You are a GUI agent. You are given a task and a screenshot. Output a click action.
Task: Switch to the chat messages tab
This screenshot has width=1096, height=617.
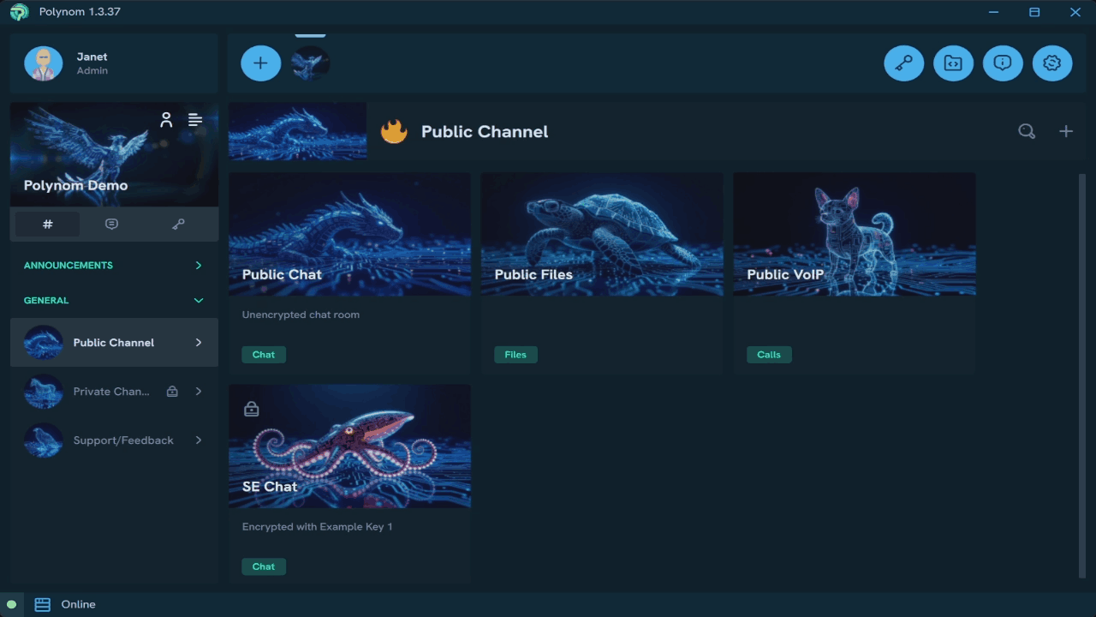pos(111,225)
